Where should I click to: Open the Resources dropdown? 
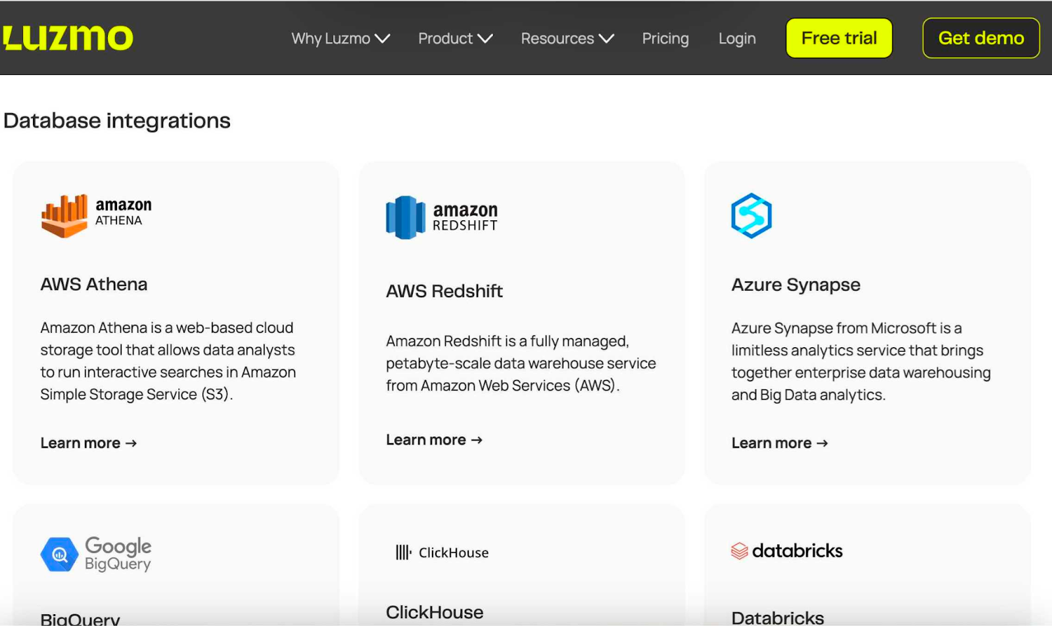pyautogui.click(x=566, y=38)
